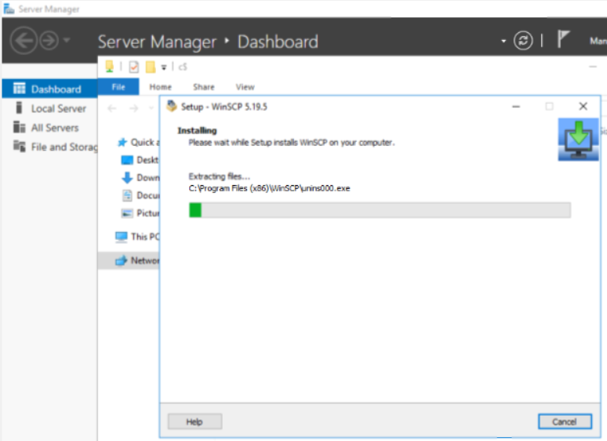
Task: Click Properties quick access toolbar icon in Explorer
Action: (133, 67)
